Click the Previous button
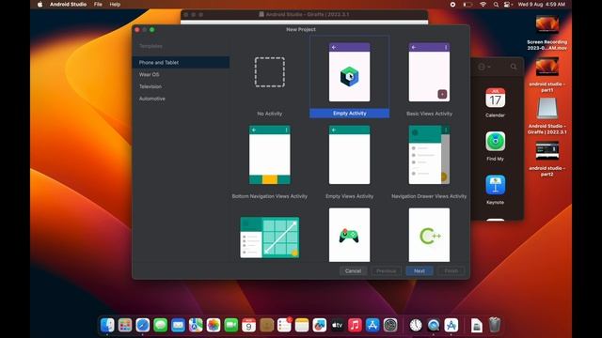602x338 pixels. pos(387,271)
